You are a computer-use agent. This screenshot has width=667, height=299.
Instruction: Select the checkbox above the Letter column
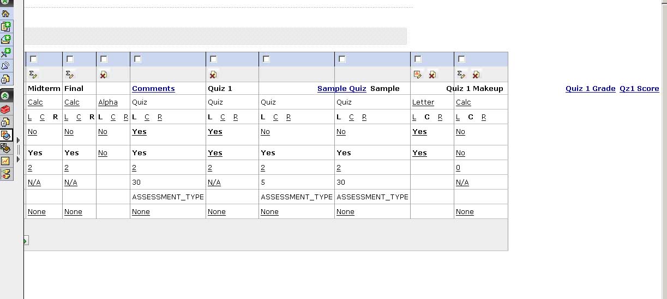[418, 59]
